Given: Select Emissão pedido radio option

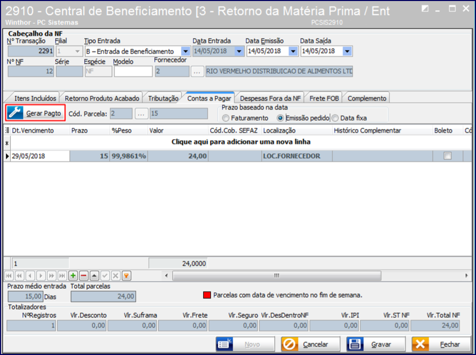Looking at the screenshot, I should tap(280, 118).
